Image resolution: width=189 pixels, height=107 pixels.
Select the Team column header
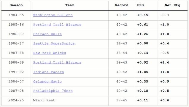(x=70, y=5)
